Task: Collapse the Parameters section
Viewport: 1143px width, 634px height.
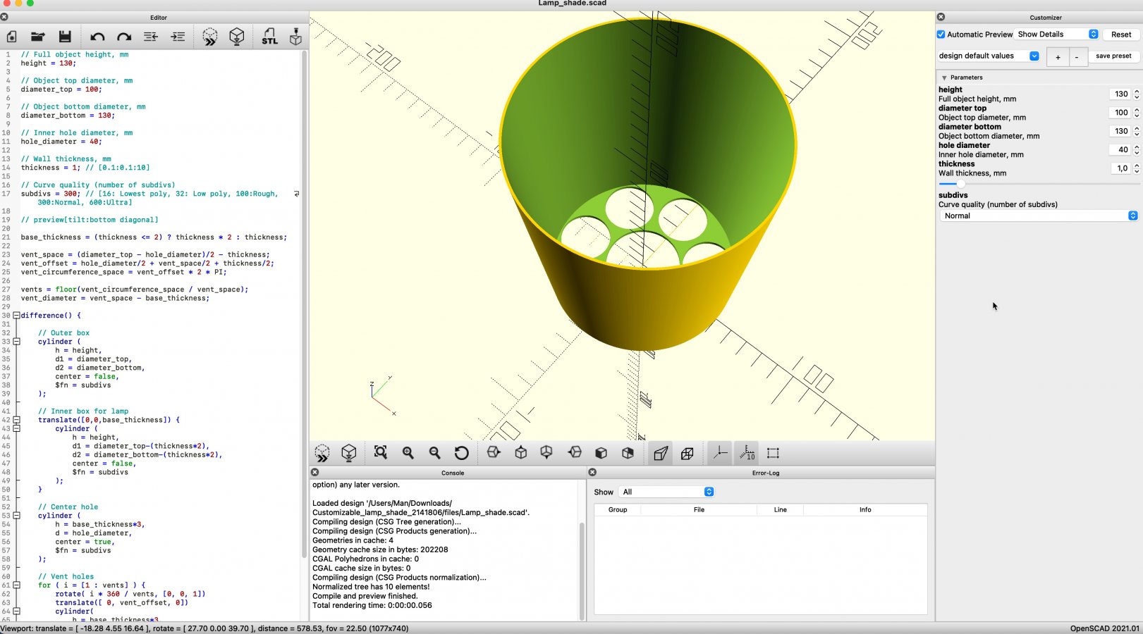Action: [944, 77]
